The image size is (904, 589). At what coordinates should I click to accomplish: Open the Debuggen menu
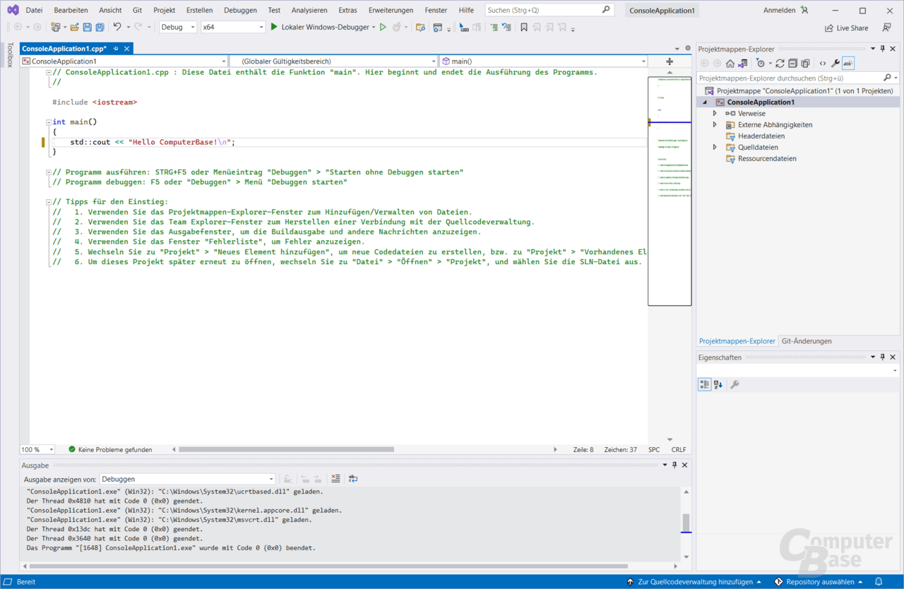click(x=240, y=11)
